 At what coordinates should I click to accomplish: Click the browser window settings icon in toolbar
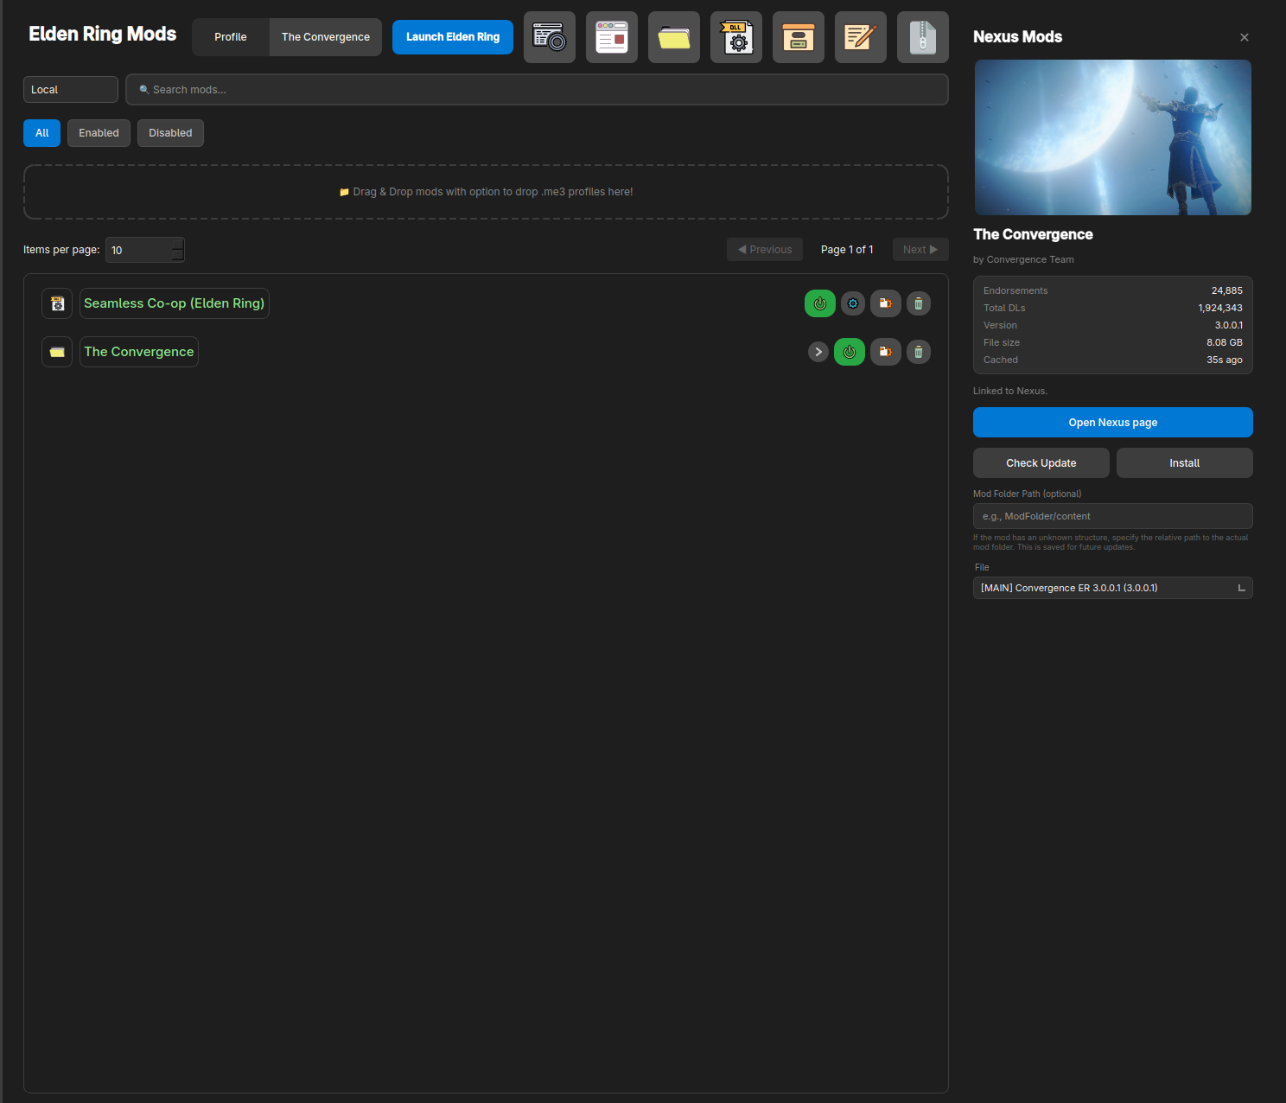(612, 37)
